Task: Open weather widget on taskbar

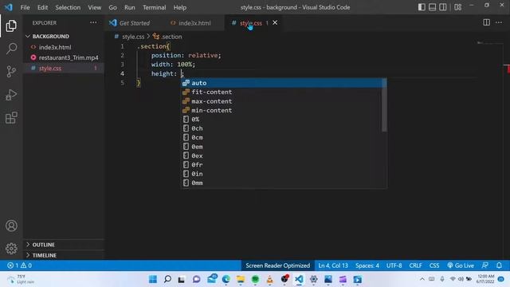Action: (x=22, y=279)
